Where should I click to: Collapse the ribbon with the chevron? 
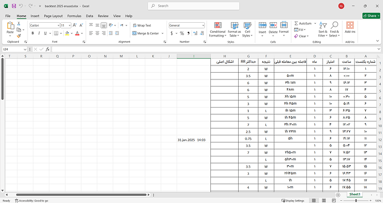[377, 41]
